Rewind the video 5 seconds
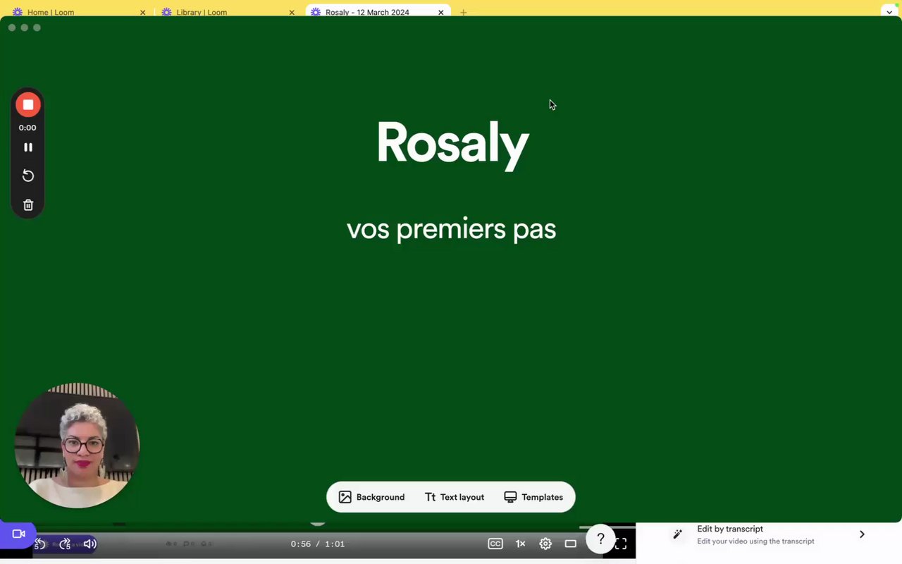902x564 pixels. point(40,544)
